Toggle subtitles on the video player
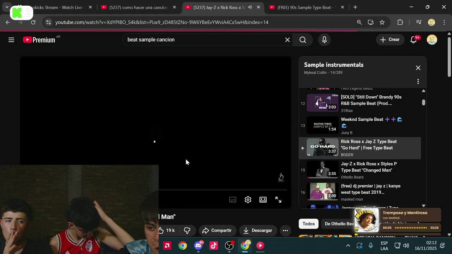This screenshot has width=452, height=254. click(x=233, y=200)
